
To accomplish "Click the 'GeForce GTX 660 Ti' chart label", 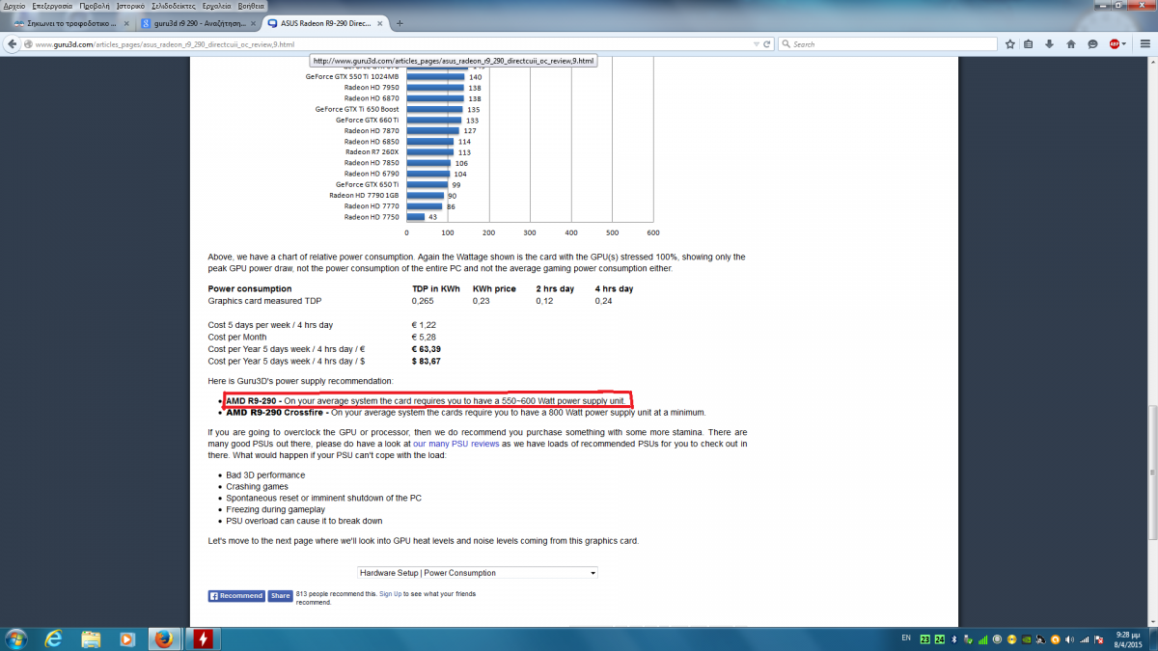I will 367,121.
